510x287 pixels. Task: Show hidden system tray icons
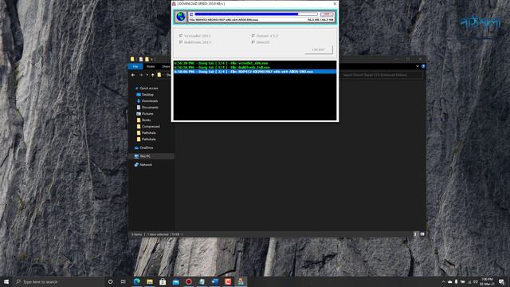point(443,281)
